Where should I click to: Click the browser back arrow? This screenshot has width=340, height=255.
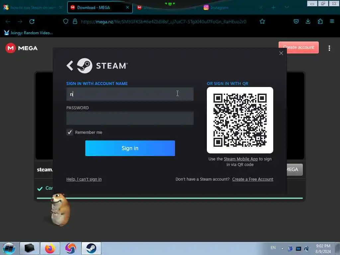click(8, 22)
